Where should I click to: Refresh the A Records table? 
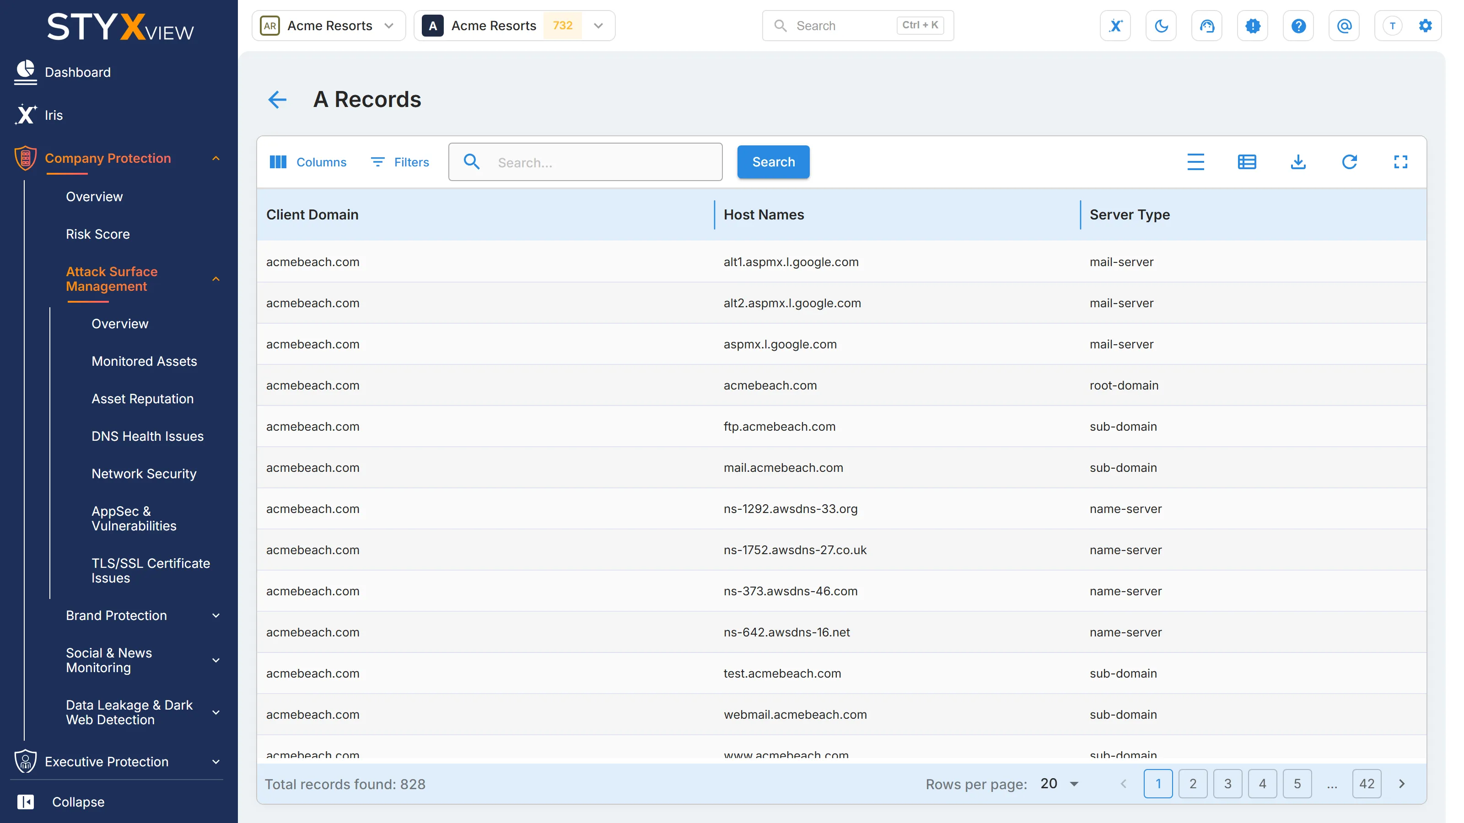[1350, 162]
